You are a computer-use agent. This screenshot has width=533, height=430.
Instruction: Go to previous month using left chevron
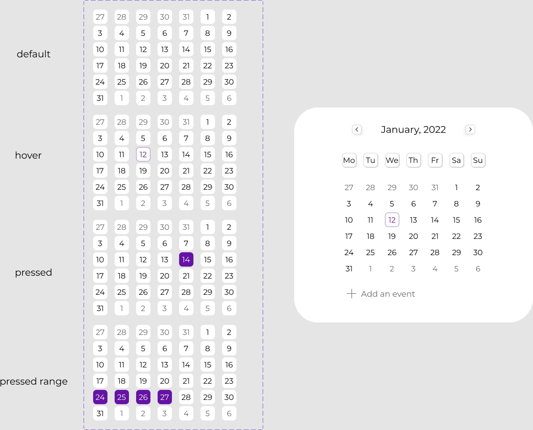pyautogui.click(x=357, y=129)
